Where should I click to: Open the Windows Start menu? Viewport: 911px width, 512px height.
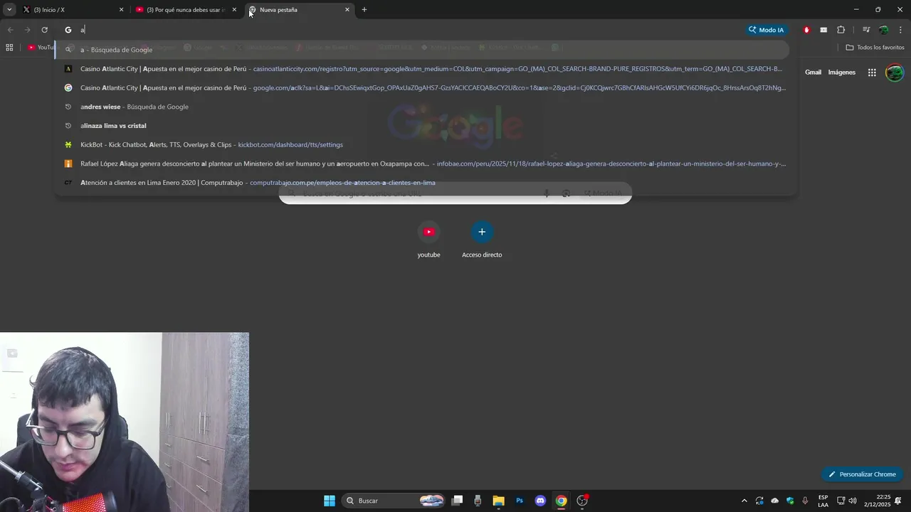pyautogui.click(x=330, y=501)
